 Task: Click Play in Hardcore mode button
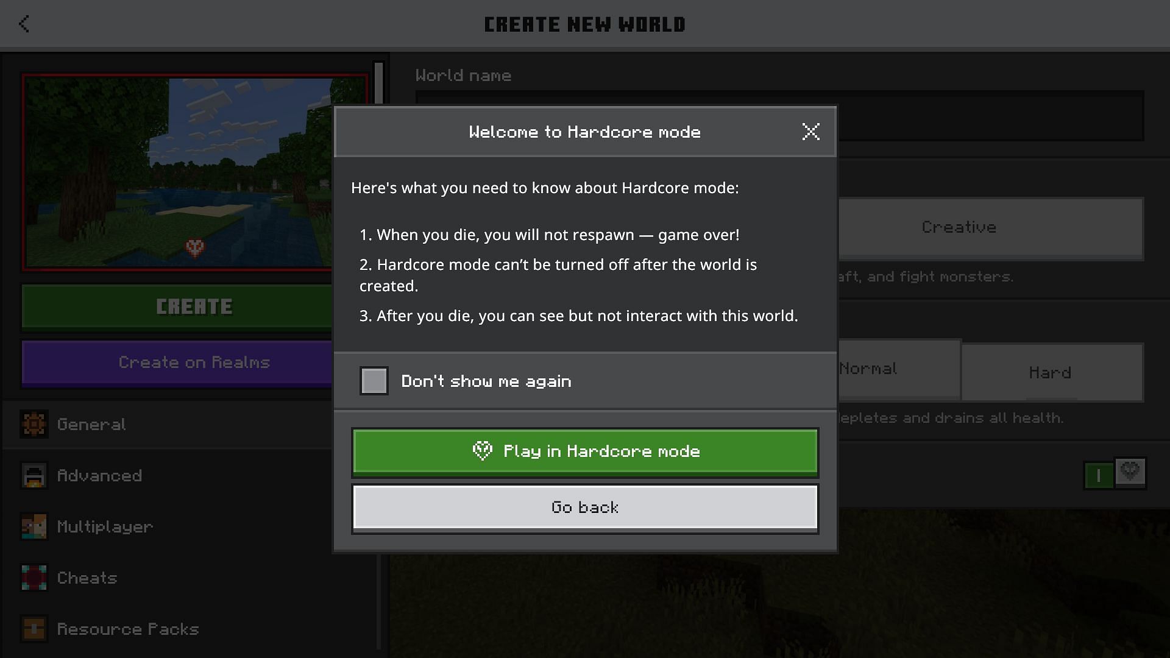(585, 451)
